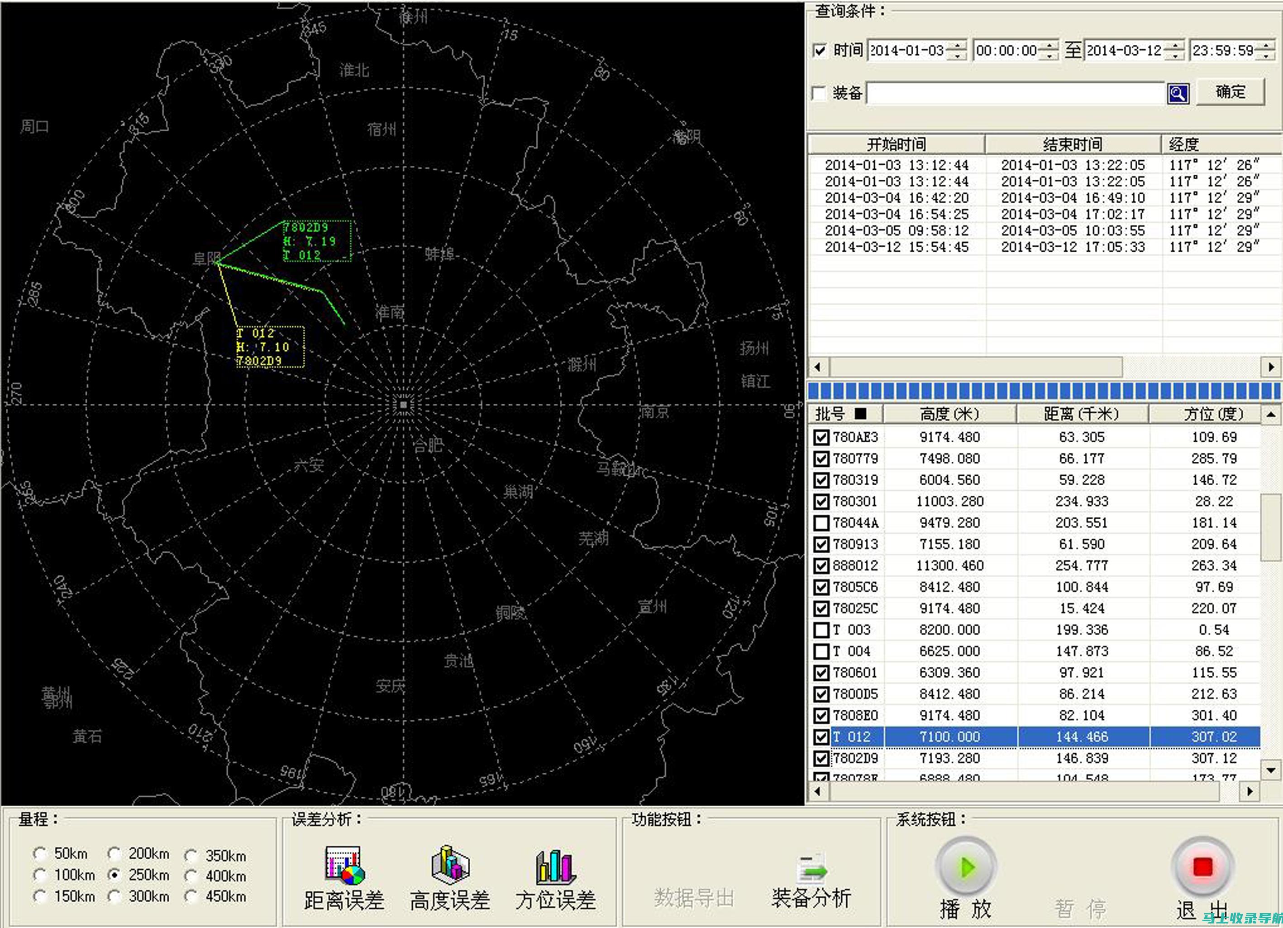
Task: Click the 确定 confirm button
Action: (x=1231, y=91)
